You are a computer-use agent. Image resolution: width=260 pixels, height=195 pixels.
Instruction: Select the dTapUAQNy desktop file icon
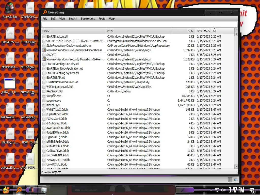point(30,35)
